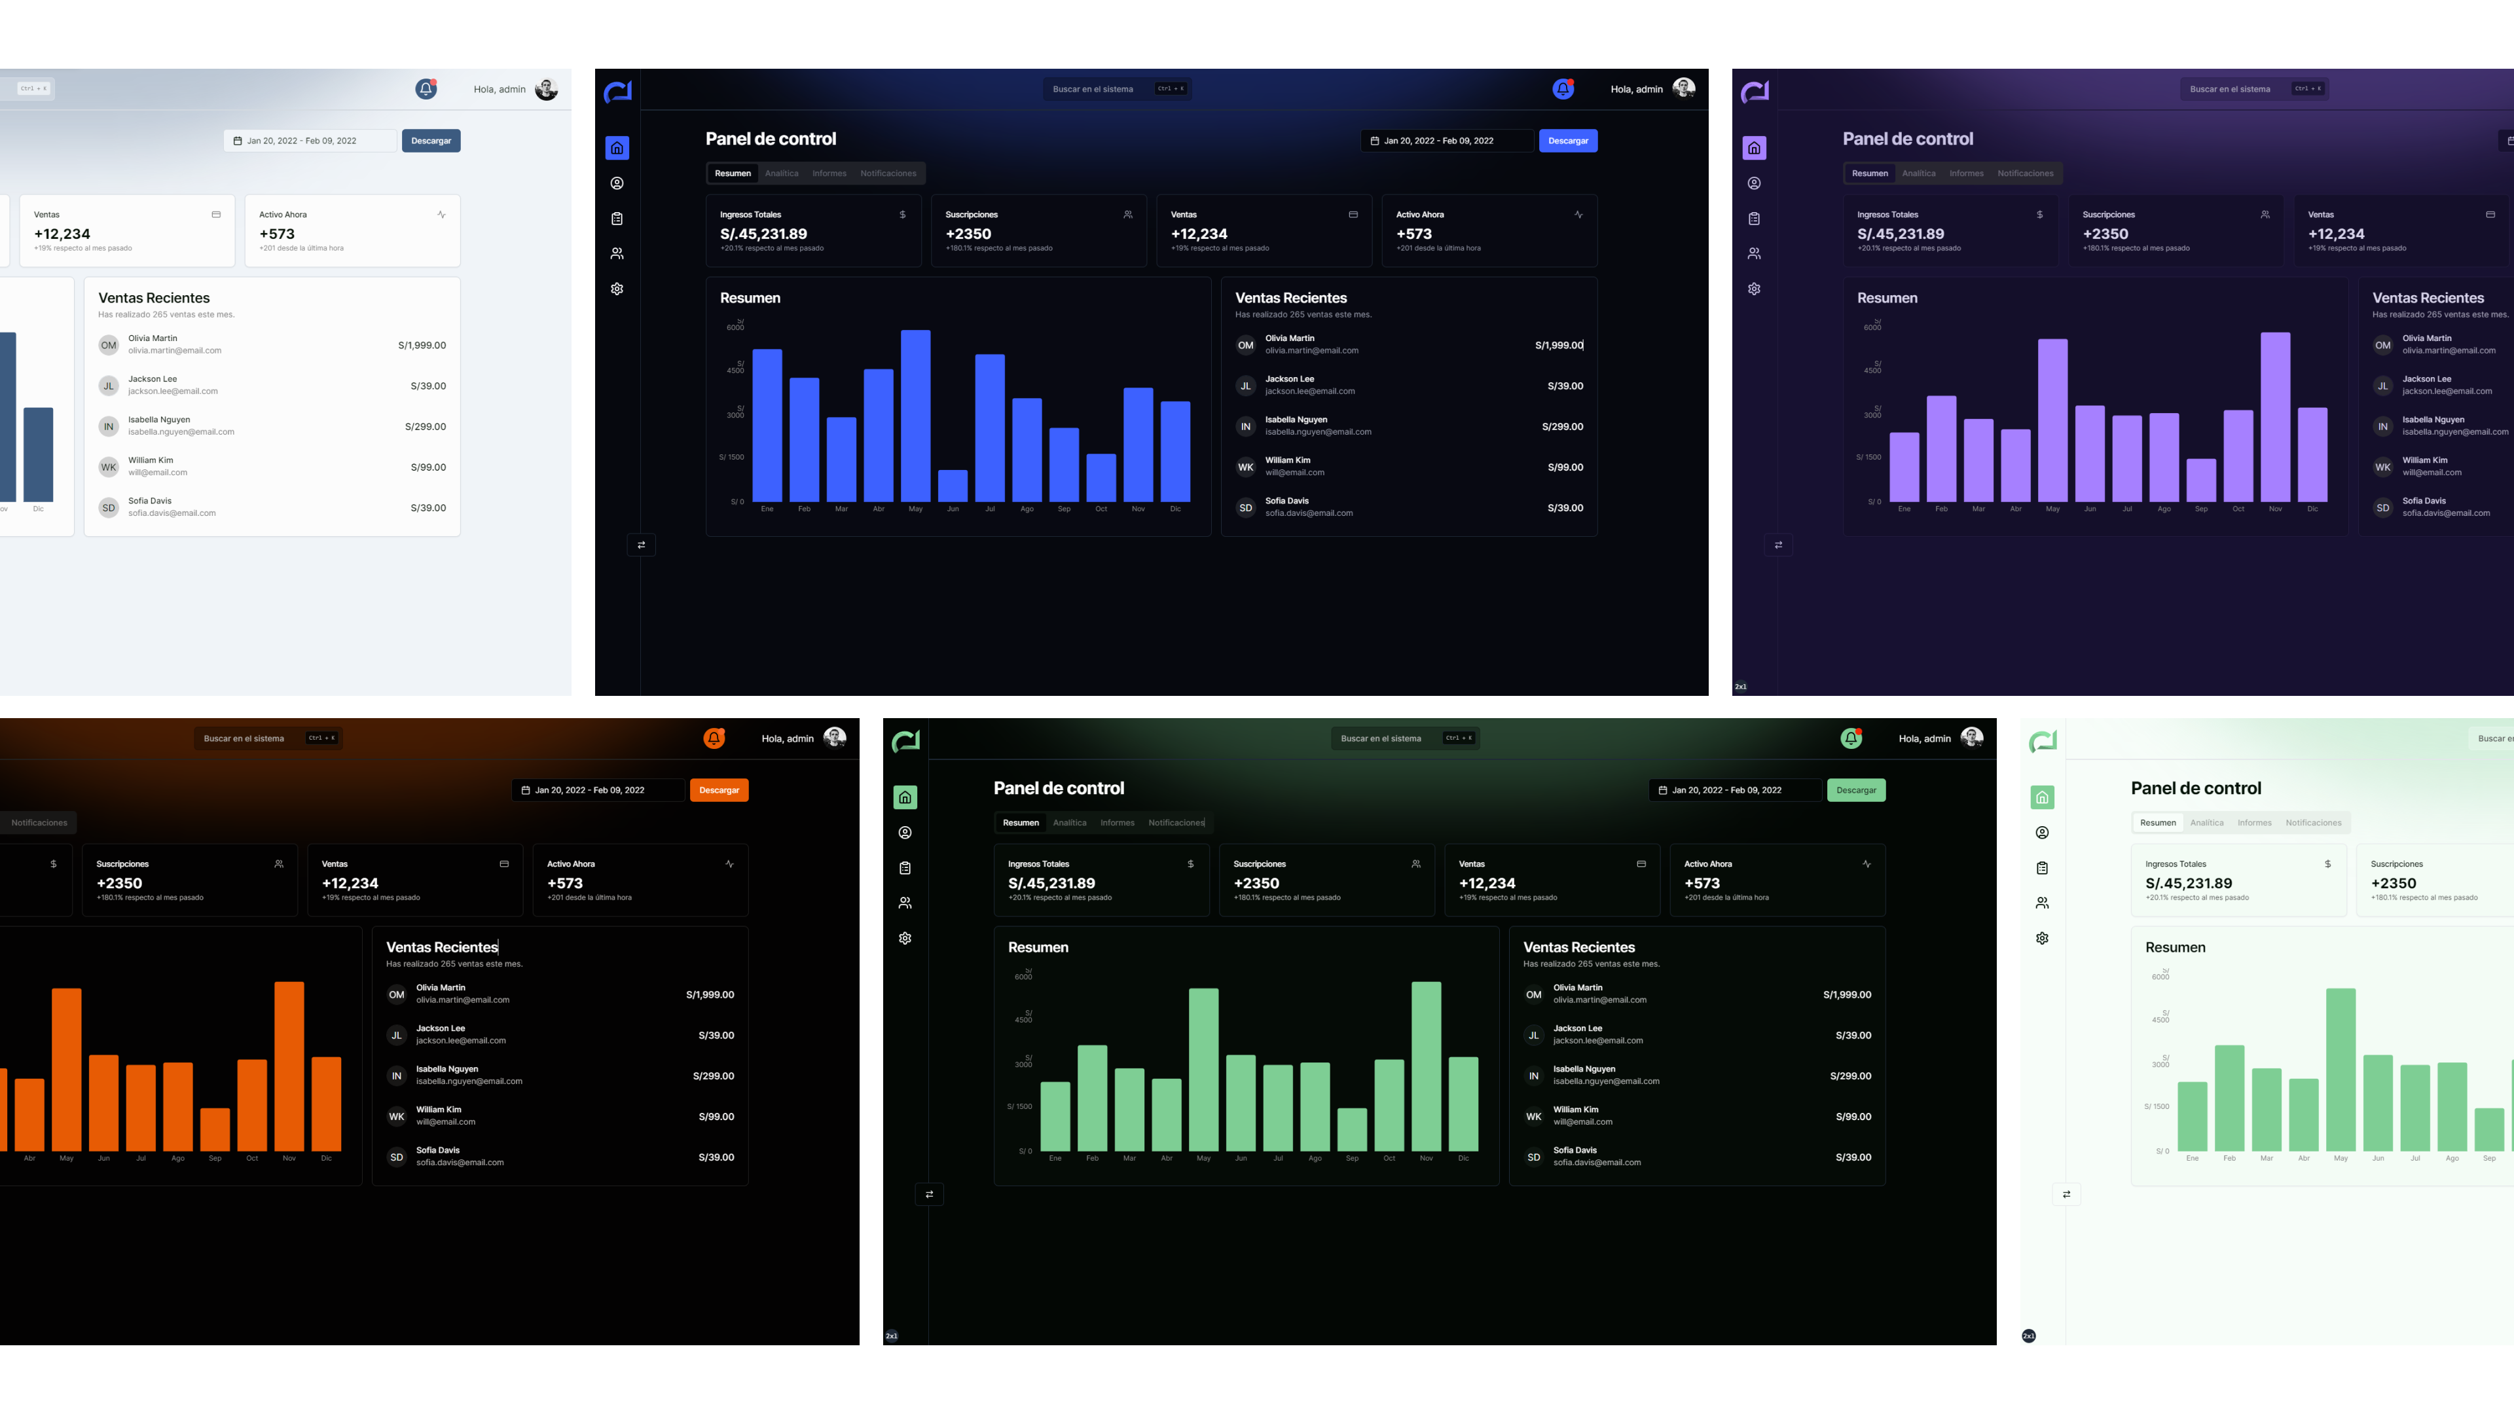Click the users group icon in light green sidebar

[2042, 903]
